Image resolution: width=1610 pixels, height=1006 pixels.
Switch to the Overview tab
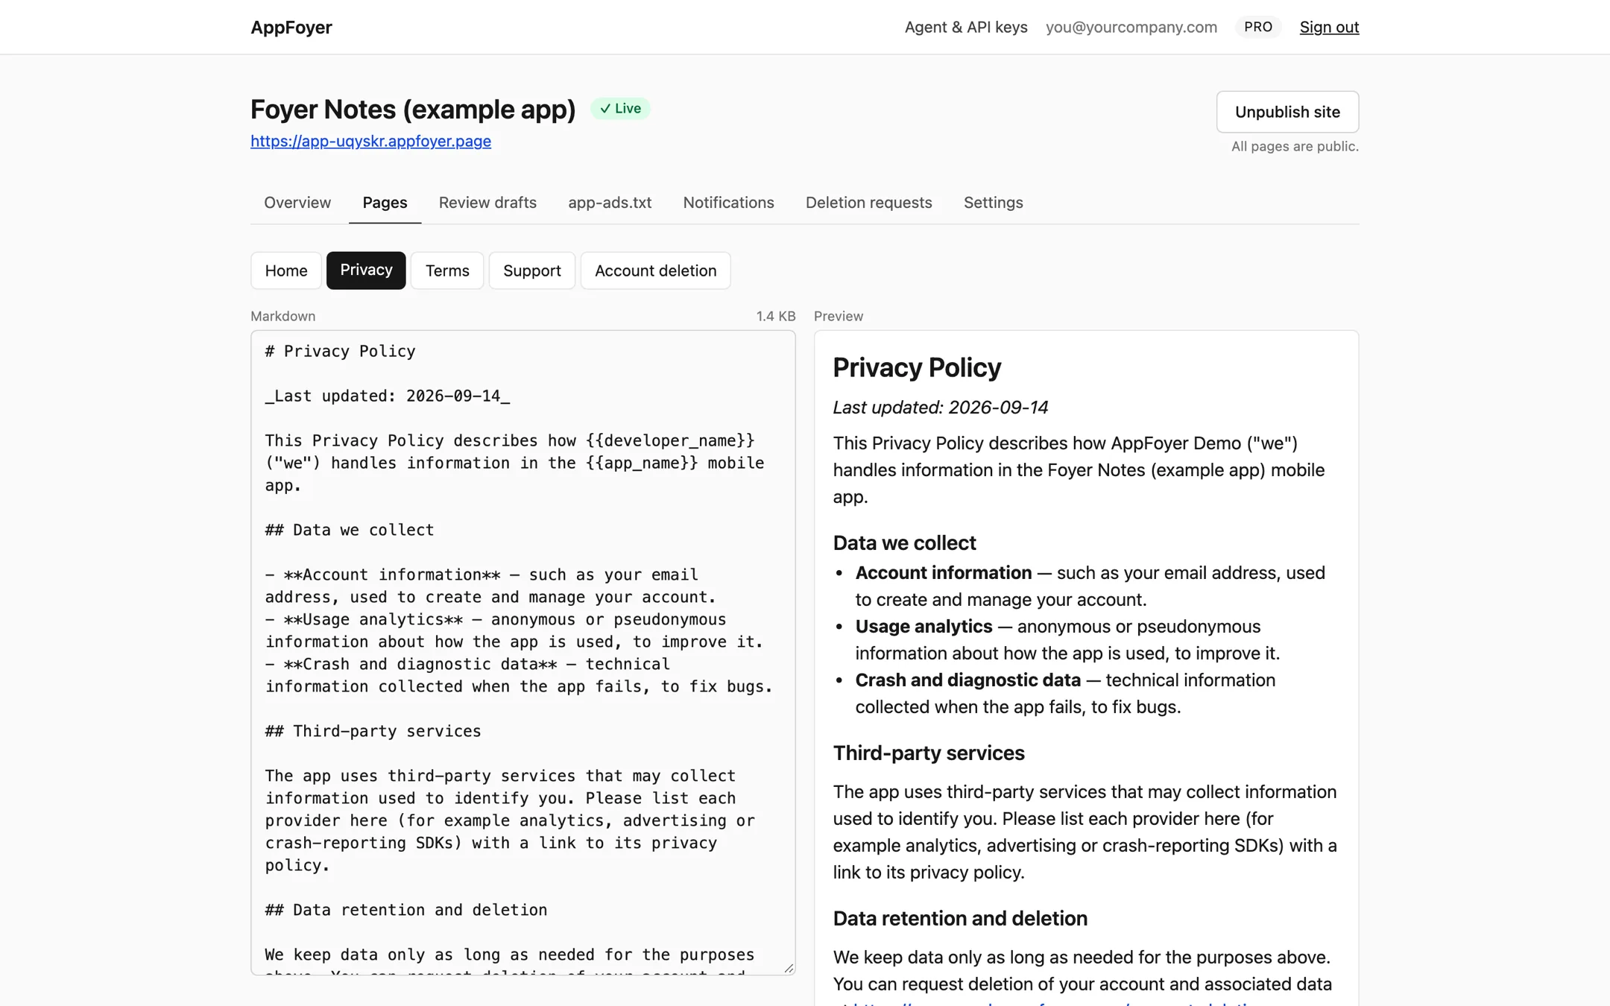(x=297, y=203)
